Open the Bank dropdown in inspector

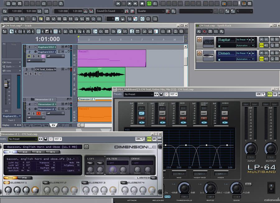click(12, 67)
